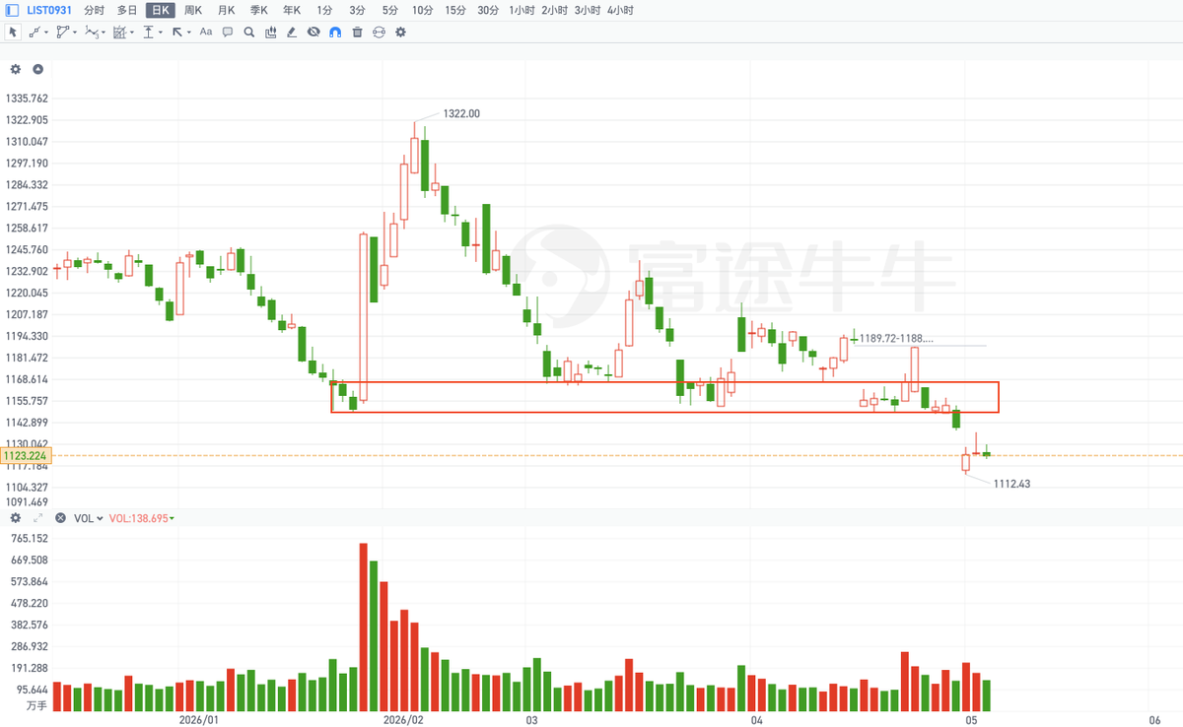This screenshot has width=1183, height=727.
Task: Open line segment tool dropdown arrow
Action: (46, 33)
